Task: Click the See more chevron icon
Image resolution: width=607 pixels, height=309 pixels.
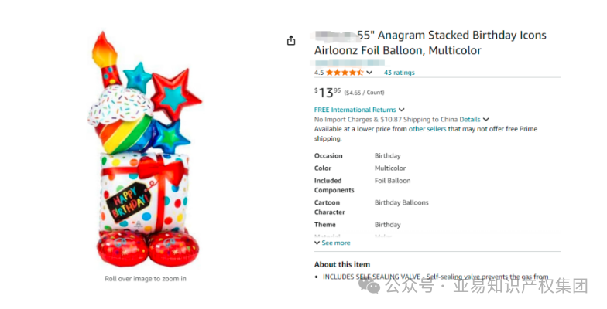Action: click(x=317, y=243)
